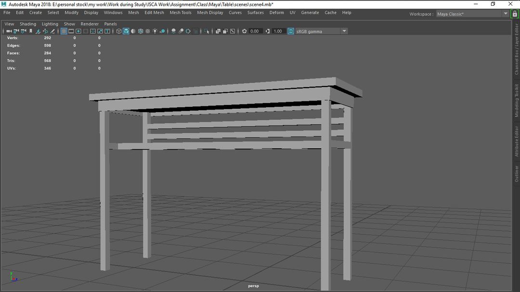Open the Channel Box / Layer Editor tab
This screenshot has height=292, width=520.
click(x=516, y=49)
